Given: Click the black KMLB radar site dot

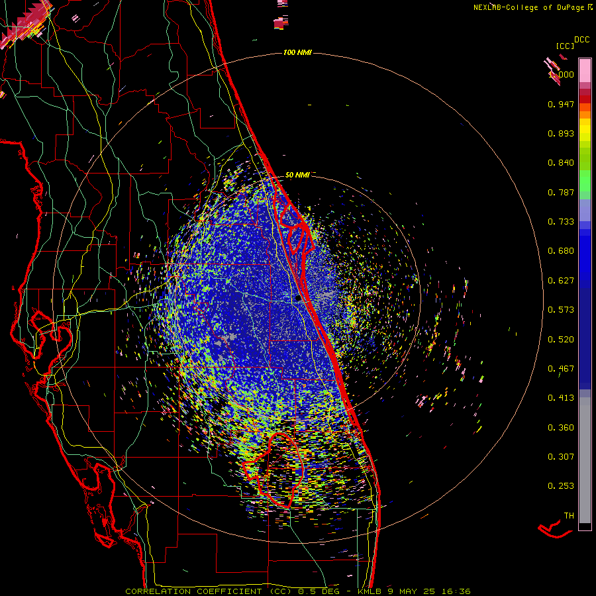Looking at the screenshot, I should [x=298, y=299].
